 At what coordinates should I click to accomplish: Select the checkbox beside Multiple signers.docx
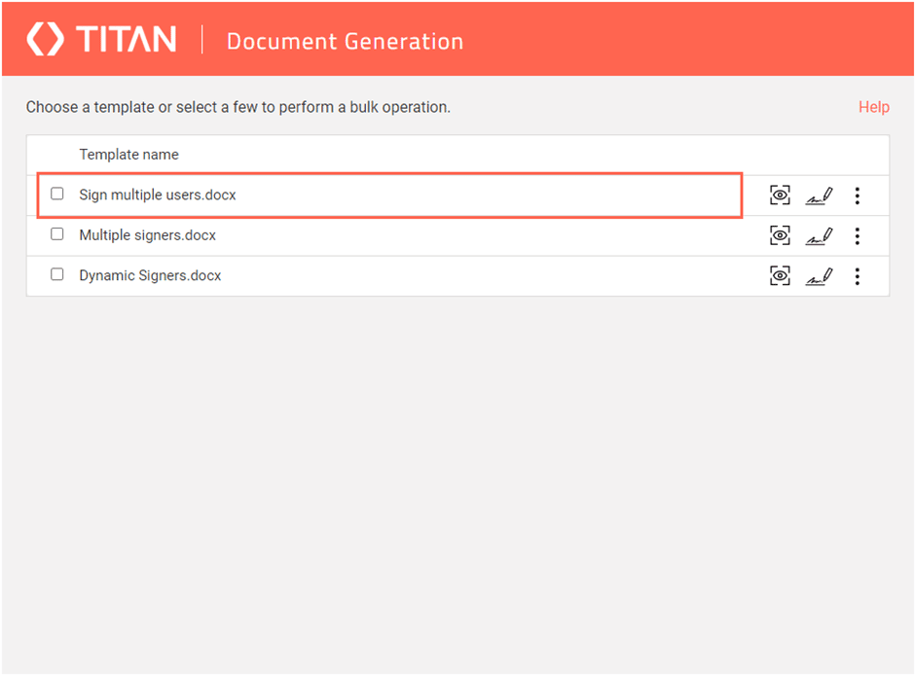pyautogui.click(x=57, y=234)
